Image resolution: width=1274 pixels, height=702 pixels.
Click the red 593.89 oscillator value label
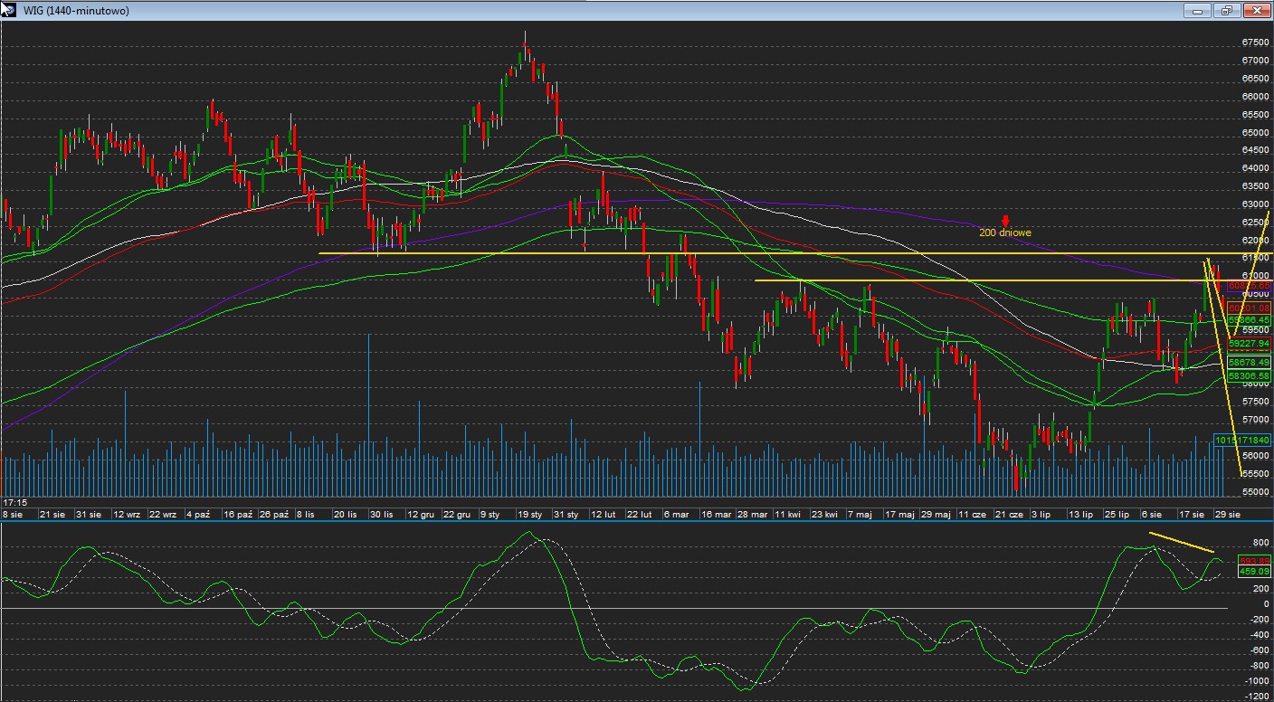click(1255, 561)
